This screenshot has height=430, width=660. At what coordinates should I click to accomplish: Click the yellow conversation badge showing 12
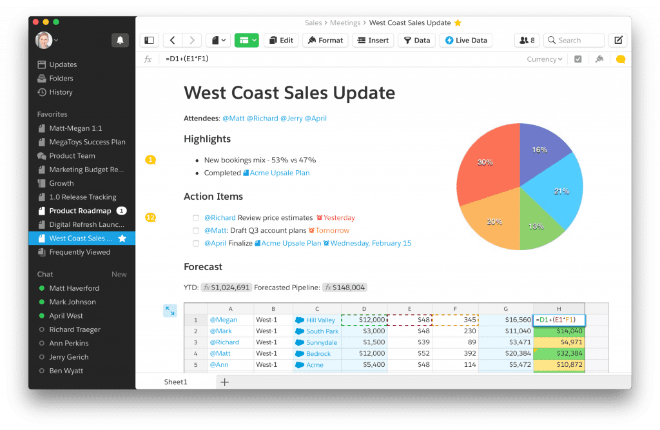pyautogui.click(x=150, y=218)
